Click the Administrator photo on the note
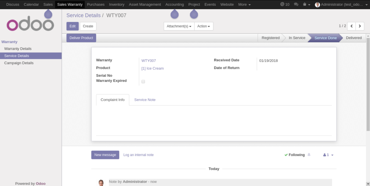This screenshot has height=186, width=370. click(x=101, y=183)
